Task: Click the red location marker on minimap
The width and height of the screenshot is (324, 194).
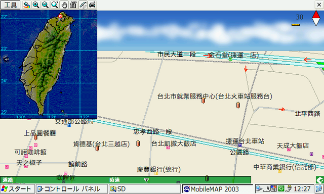Action: click(60, 16)
